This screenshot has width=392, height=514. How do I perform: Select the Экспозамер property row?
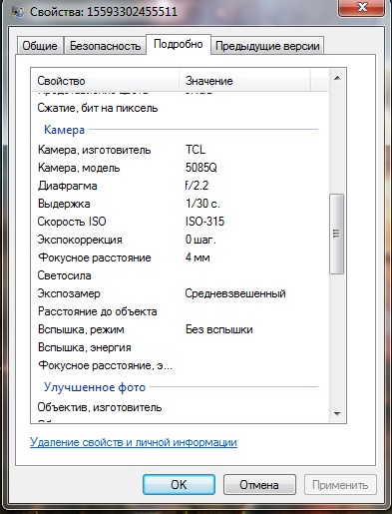[69, 293]
